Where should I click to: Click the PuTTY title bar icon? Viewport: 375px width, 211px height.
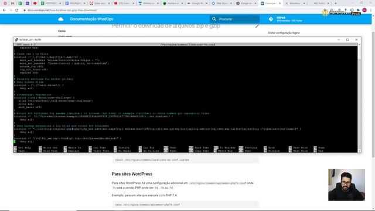[16, 40]
